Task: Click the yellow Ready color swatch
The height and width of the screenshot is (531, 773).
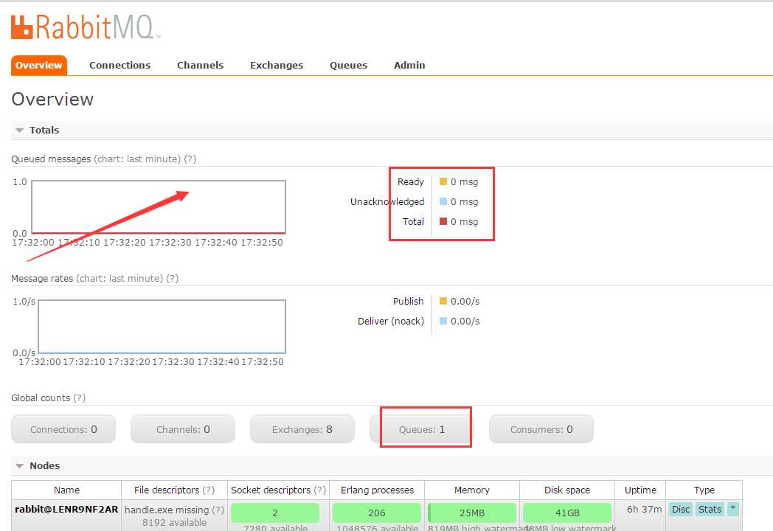Action: tap(443, 181)
